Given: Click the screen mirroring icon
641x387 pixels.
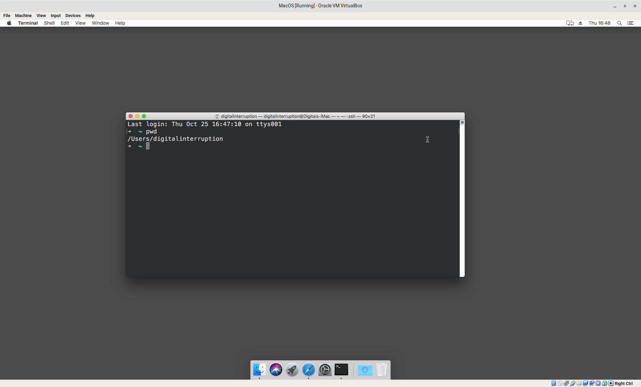Looking at the screenshot, I should (570, 23).
